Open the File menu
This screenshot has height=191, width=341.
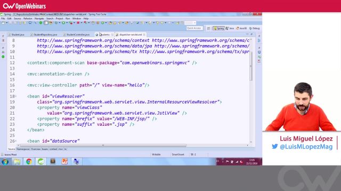3,19
